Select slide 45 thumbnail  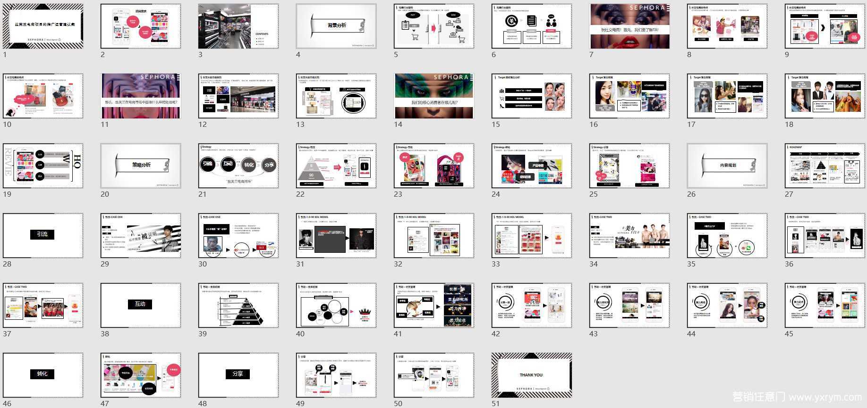coord(825,305)
